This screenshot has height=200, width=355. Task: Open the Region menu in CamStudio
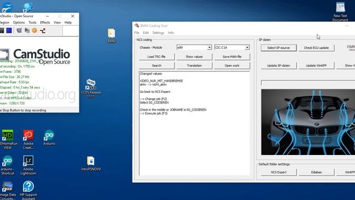tap(4, 22)
